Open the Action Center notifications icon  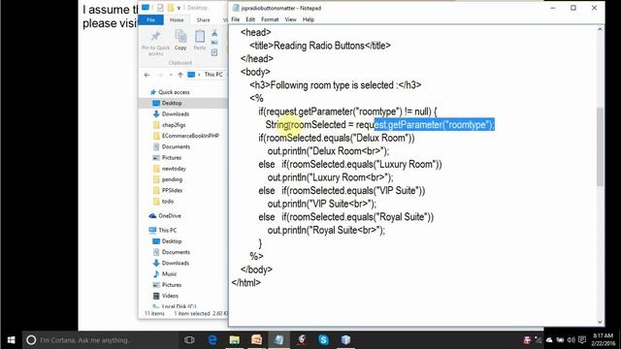(582, 340)
